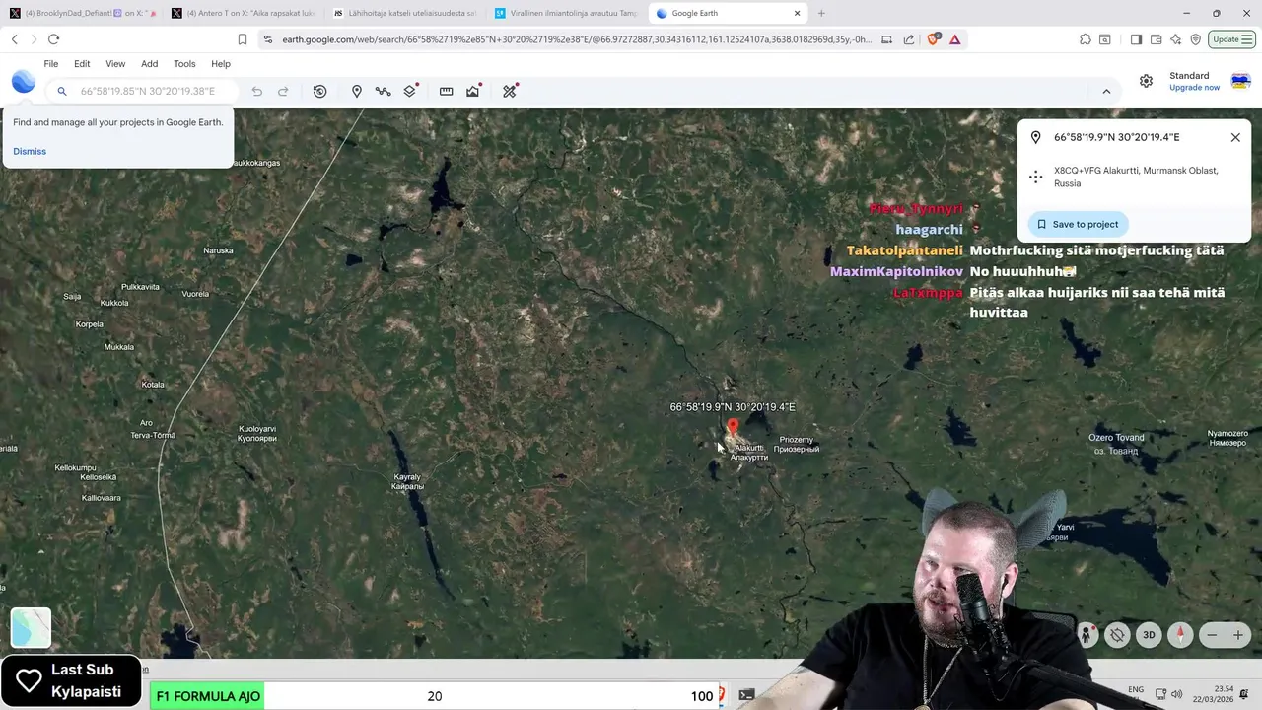
Task: Toggle 3D view button
Action: 1149,635
